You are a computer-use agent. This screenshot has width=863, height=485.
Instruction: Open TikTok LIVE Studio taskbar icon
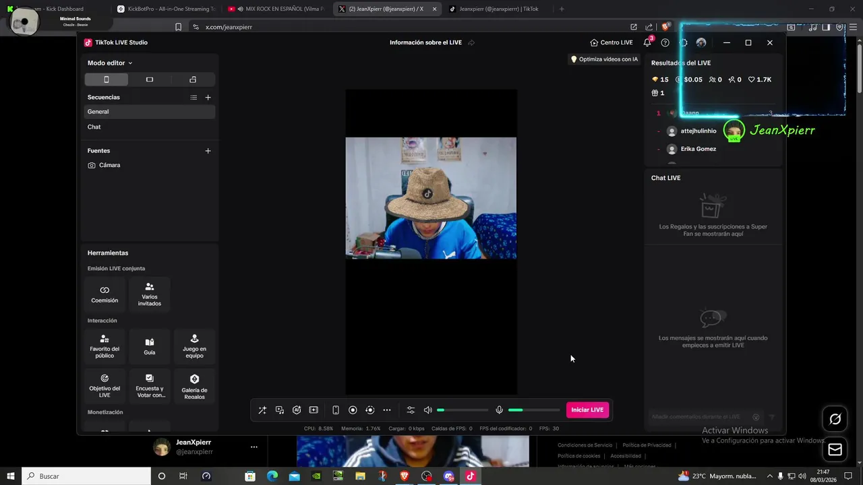coord(471,476)
